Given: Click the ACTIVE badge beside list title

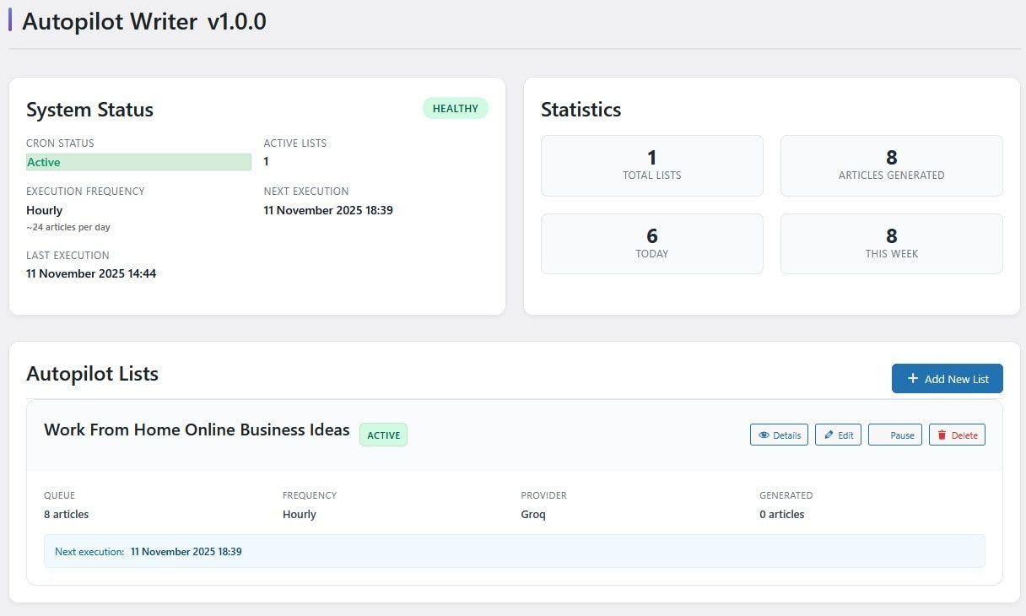Looking at the screenshot, I should pyautogui.click(x=383, y=435).
